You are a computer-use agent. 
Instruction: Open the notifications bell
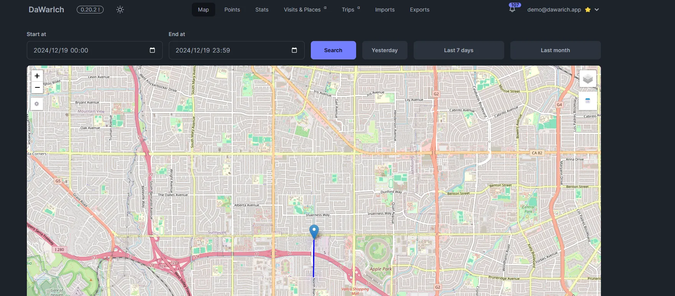point(512,10)
